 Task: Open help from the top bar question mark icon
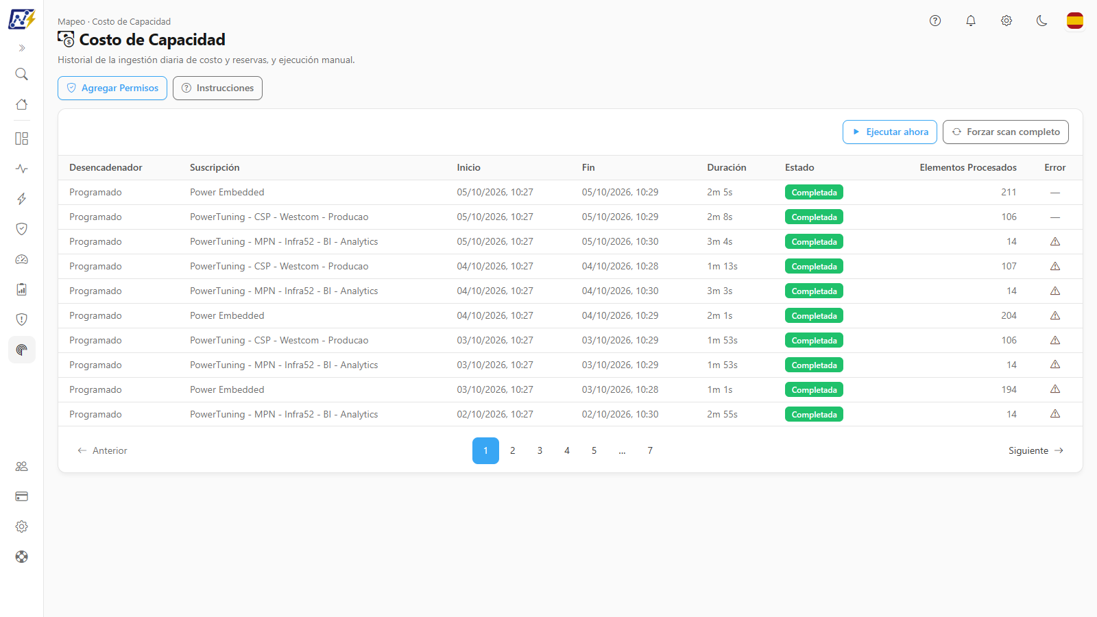pyautogui.click(x=935, y=21)
